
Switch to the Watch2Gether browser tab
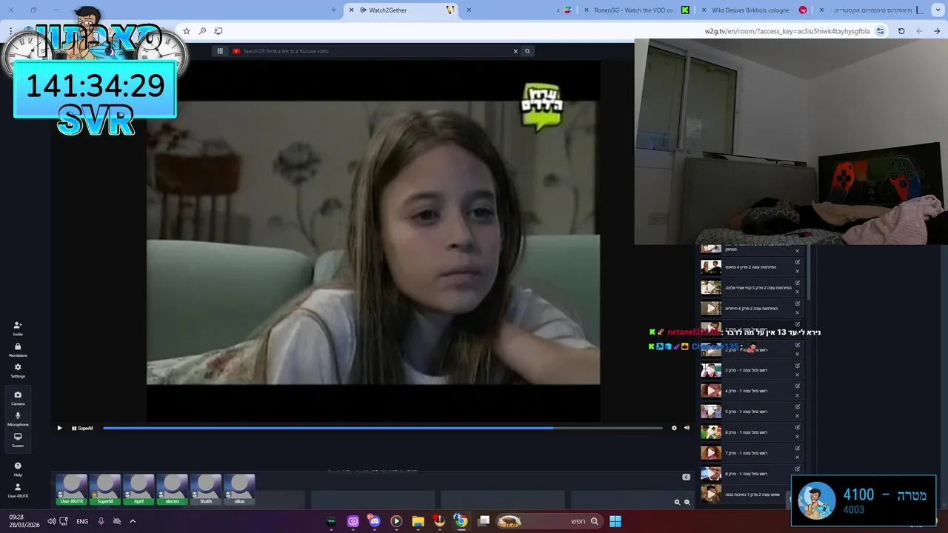(x=400, y=10)
